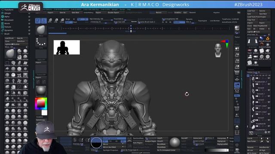Open the Document palette
Viewport: 275px width, 154px height.
pos(9,20)
